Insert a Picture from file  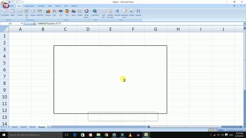[20, 13]
